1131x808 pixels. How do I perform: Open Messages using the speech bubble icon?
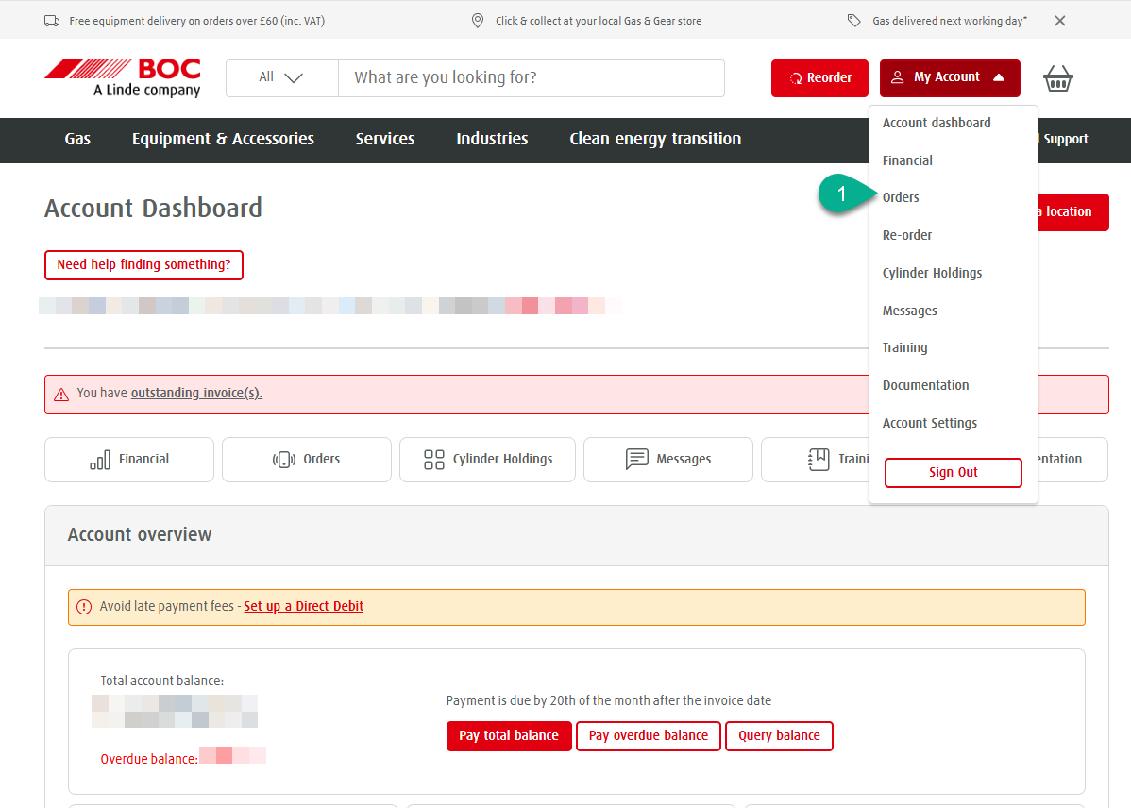click(x=667, y=459)
